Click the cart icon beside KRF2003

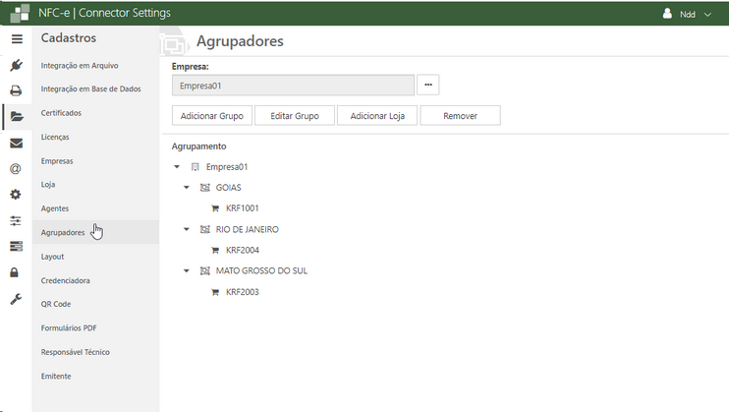pyautogui.click(x=215, y=292)
